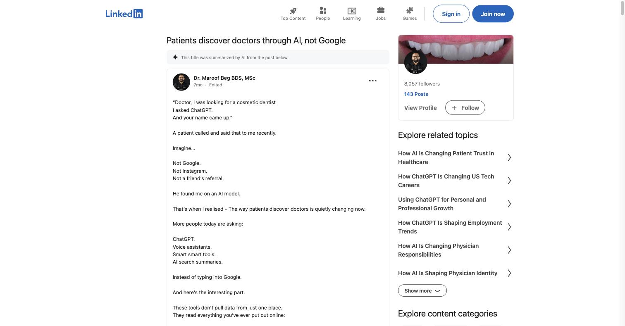Click the Join now button
Image resolution: width=625 pixels, height=326 pixels.
pos(493,14)
